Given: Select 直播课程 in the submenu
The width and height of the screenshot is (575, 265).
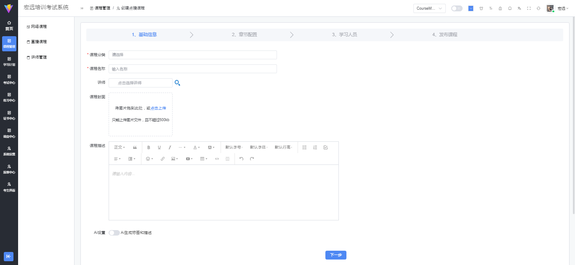Looking at the screenshot, I should [x=39, y=42].
